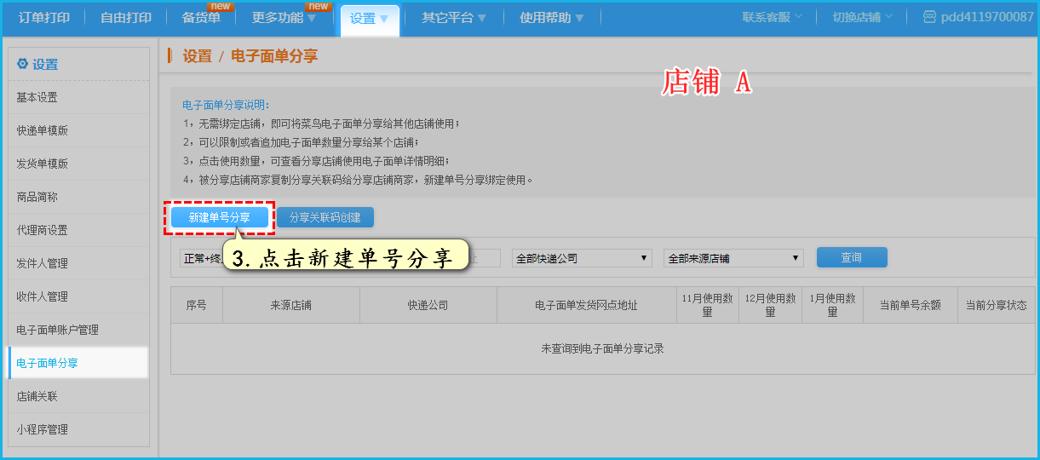Open the 全部来源店铺 dropdown
The height and width of the screenshot is (460, 1040).
pyautogui.click(x=733, y=258)
